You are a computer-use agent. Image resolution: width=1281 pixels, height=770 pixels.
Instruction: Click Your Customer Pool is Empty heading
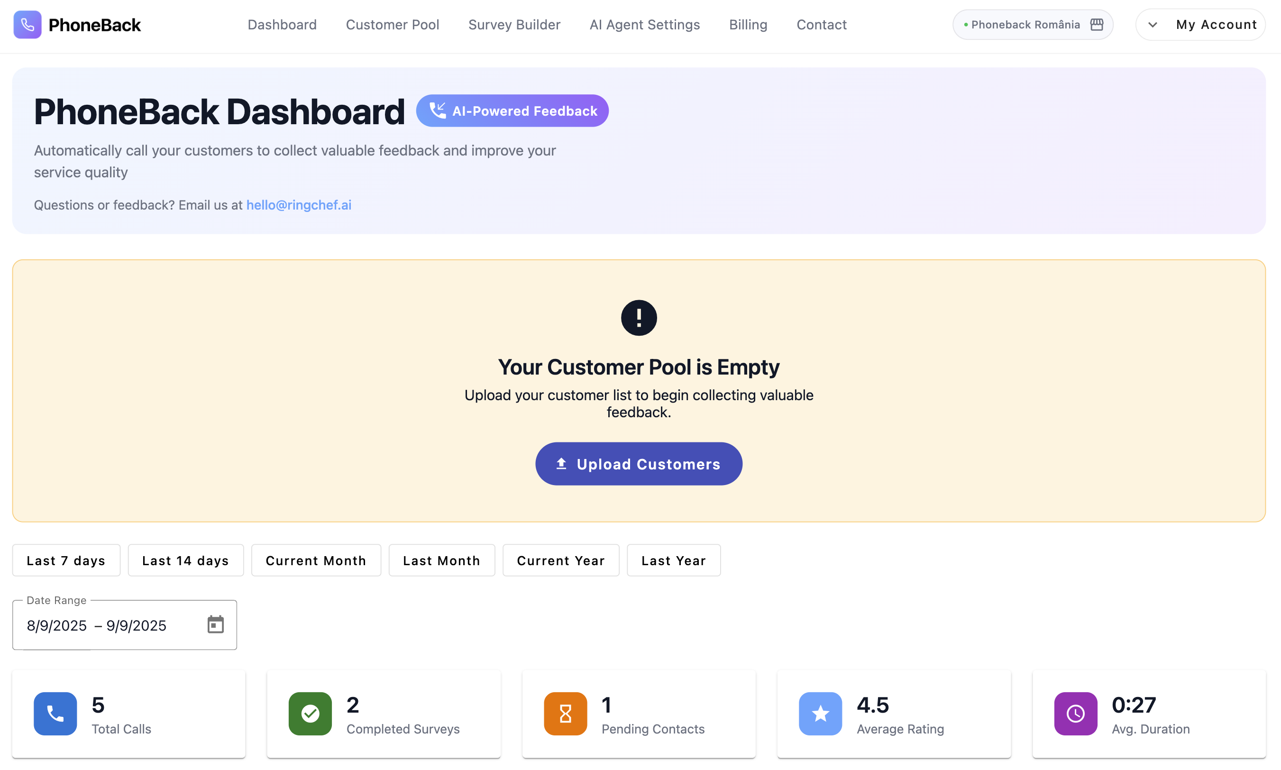[x=639, y=367]
